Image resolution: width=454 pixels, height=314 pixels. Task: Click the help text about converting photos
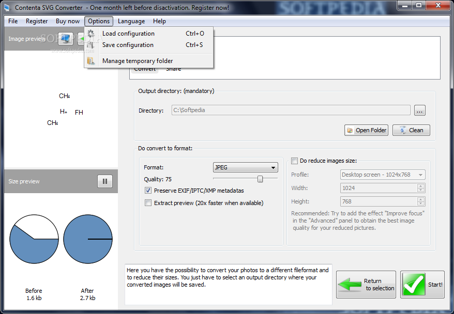tap(228, 277)
